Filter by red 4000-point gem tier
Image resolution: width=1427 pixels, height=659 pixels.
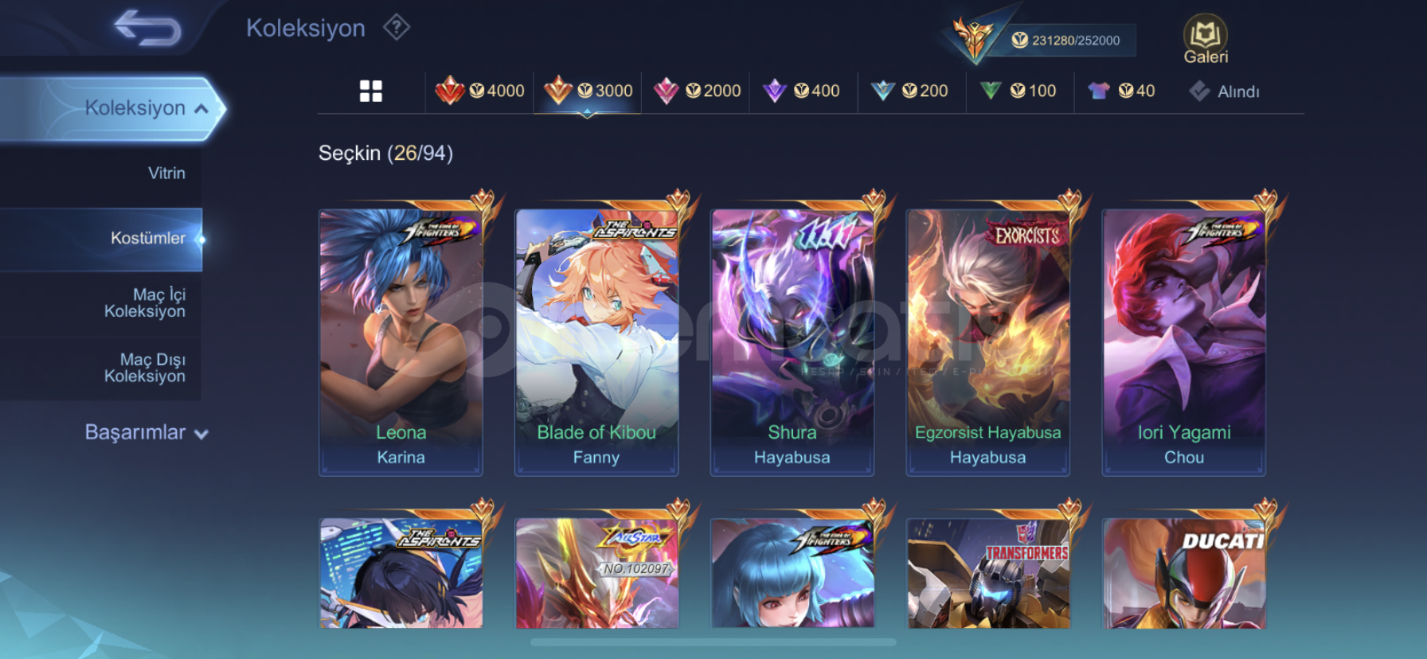(x=479, y=91)
